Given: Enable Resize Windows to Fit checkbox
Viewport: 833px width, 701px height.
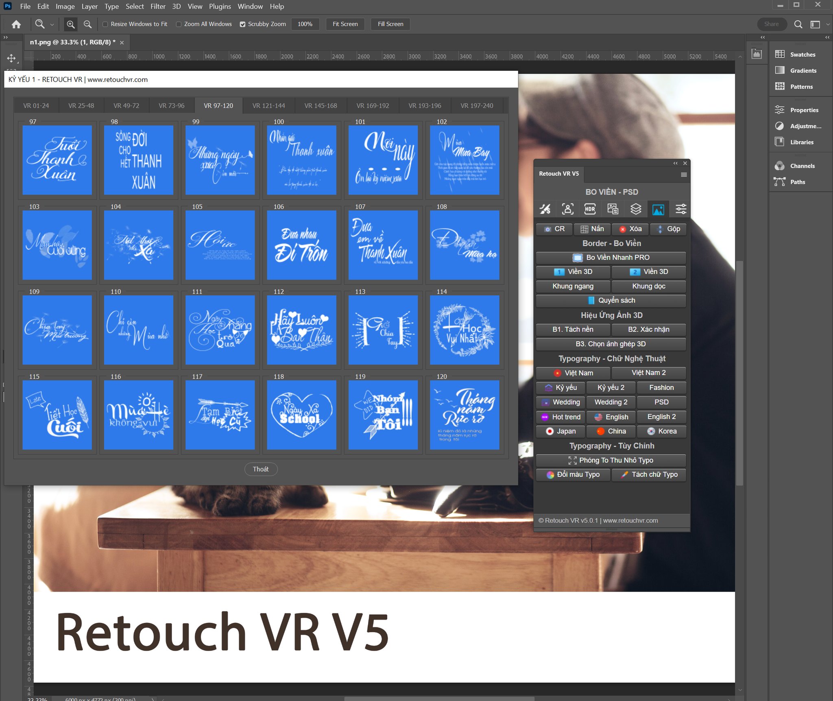Looking at the screenshot, I should pyautogui.click(x=105, y=24).
